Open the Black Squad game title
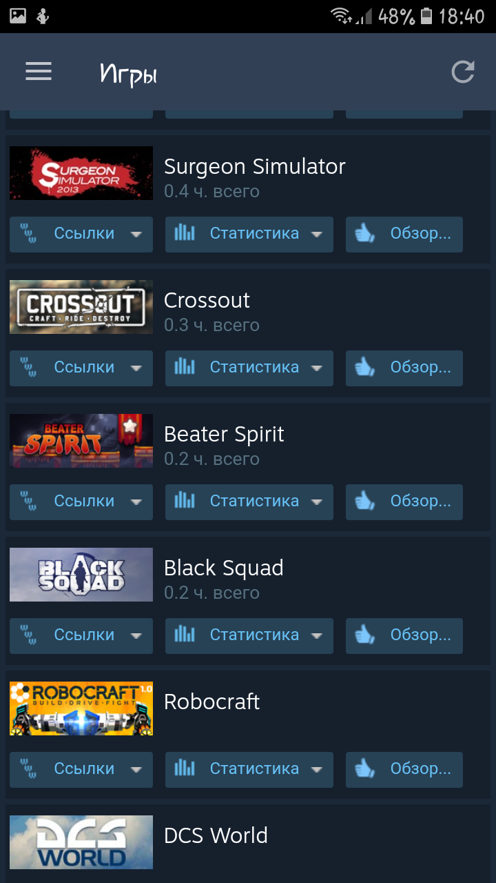Screen dimensions: 496x883 click(x=224, y=568)
